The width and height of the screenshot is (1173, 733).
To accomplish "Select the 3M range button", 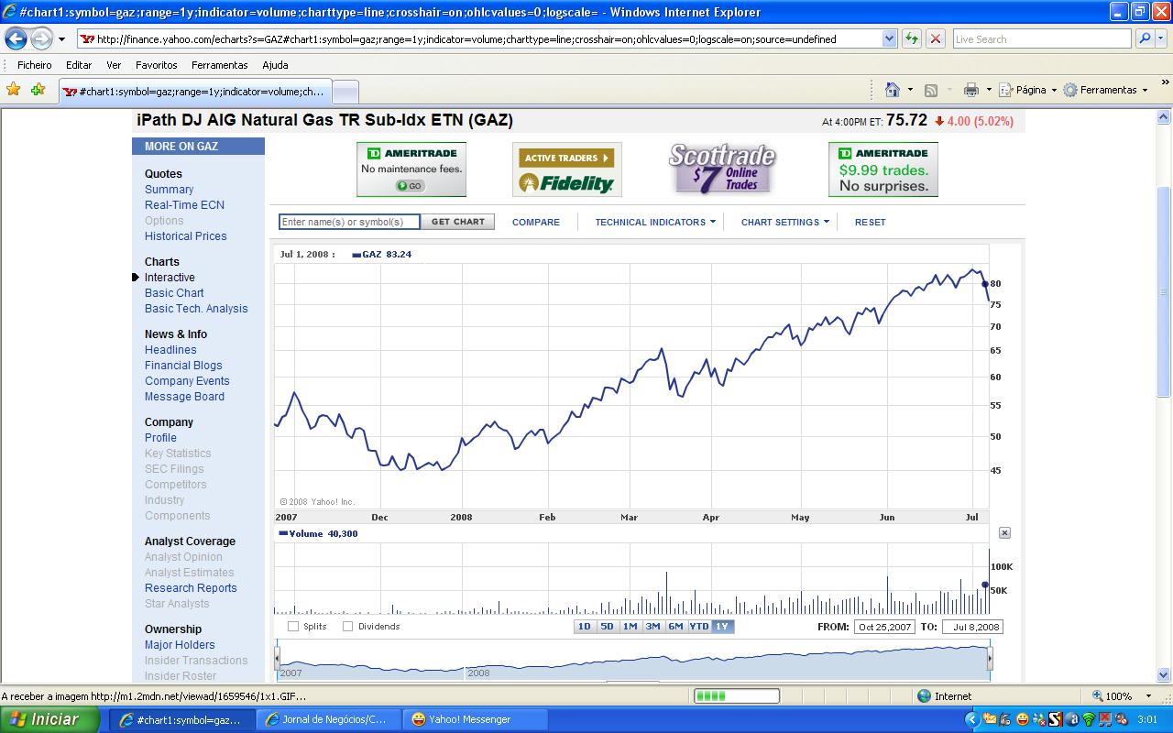I will (x=653, y=627).
